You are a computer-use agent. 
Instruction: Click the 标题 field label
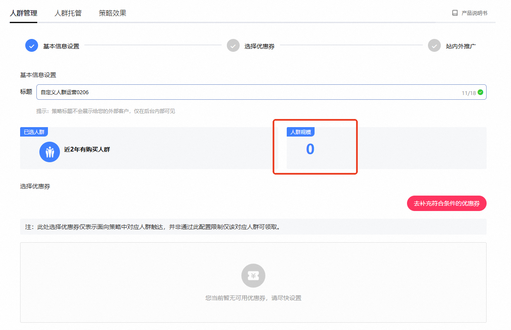coord(26,92)
